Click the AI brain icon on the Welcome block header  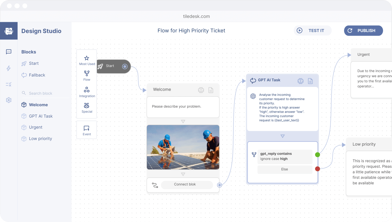coord(201,90)
